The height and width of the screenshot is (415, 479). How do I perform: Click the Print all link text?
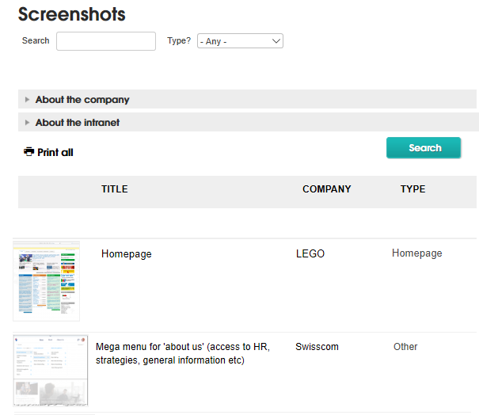(55, 152)
